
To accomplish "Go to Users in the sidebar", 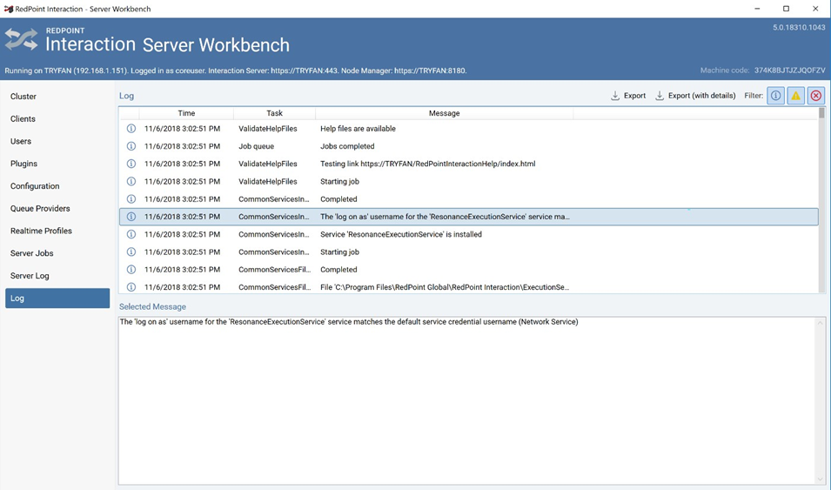I will [21, 141].
